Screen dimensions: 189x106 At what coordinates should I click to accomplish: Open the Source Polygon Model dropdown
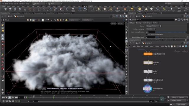(154, 26)
